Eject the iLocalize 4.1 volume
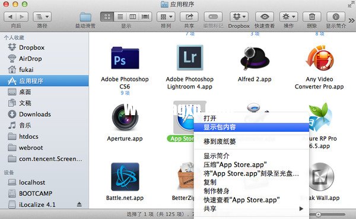356x219 pixels. 80,205
